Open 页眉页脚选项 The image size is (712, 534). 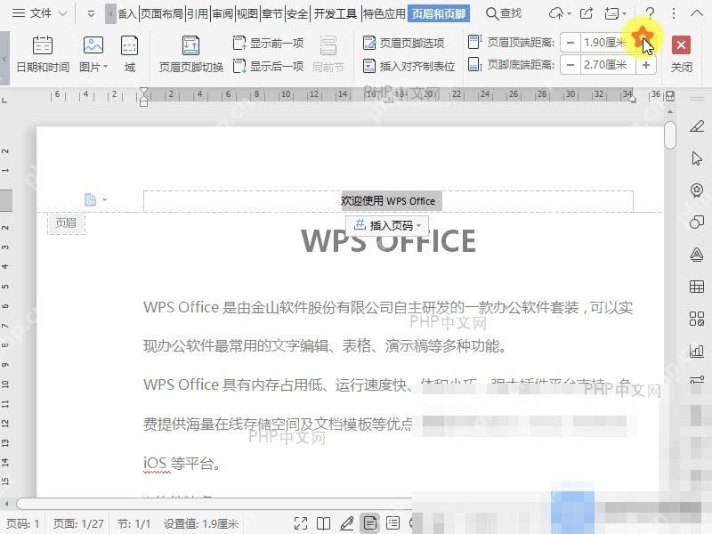click(403, 43)
